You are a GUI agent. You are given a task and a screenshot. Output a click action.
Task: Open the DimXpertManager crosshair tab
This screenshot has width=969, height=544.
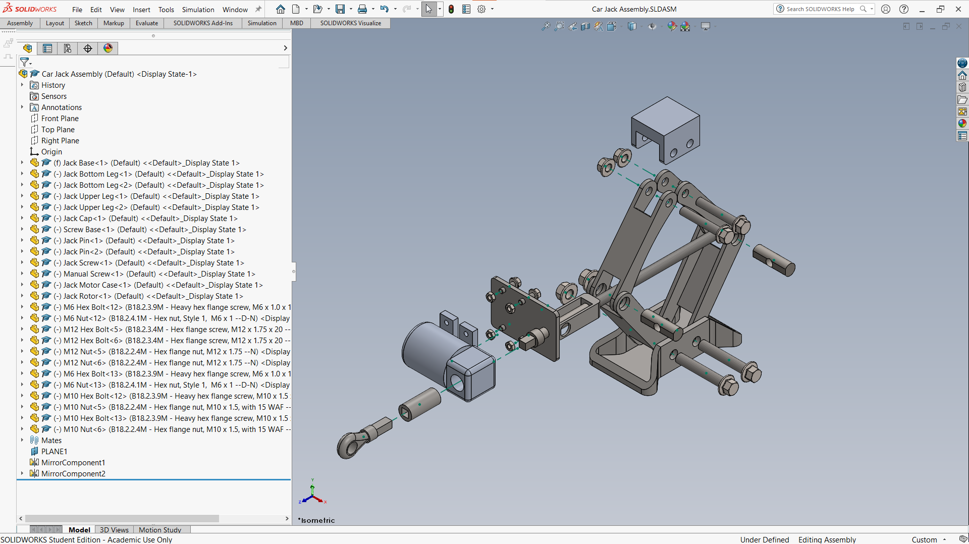coord(88,48)
